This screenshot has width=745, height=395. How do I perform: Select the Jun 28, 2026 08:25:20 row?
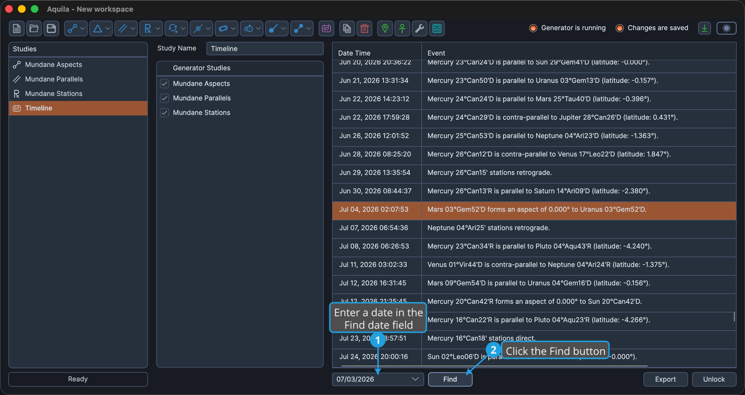[534, 155]
